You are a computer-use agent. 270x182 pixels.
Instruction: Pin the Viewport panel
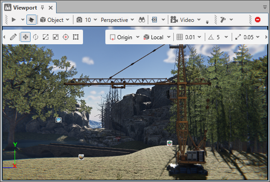coord(42,8)
